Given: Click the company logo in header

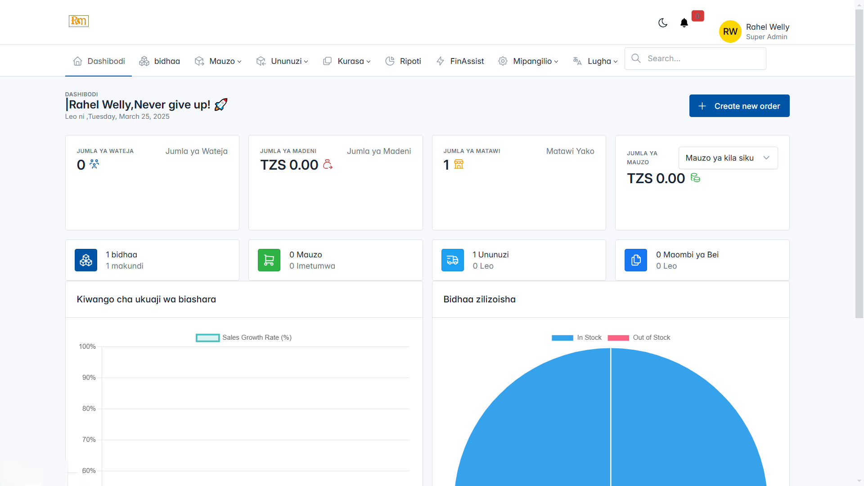Looking at the screenshot, I should click(79, 21).
